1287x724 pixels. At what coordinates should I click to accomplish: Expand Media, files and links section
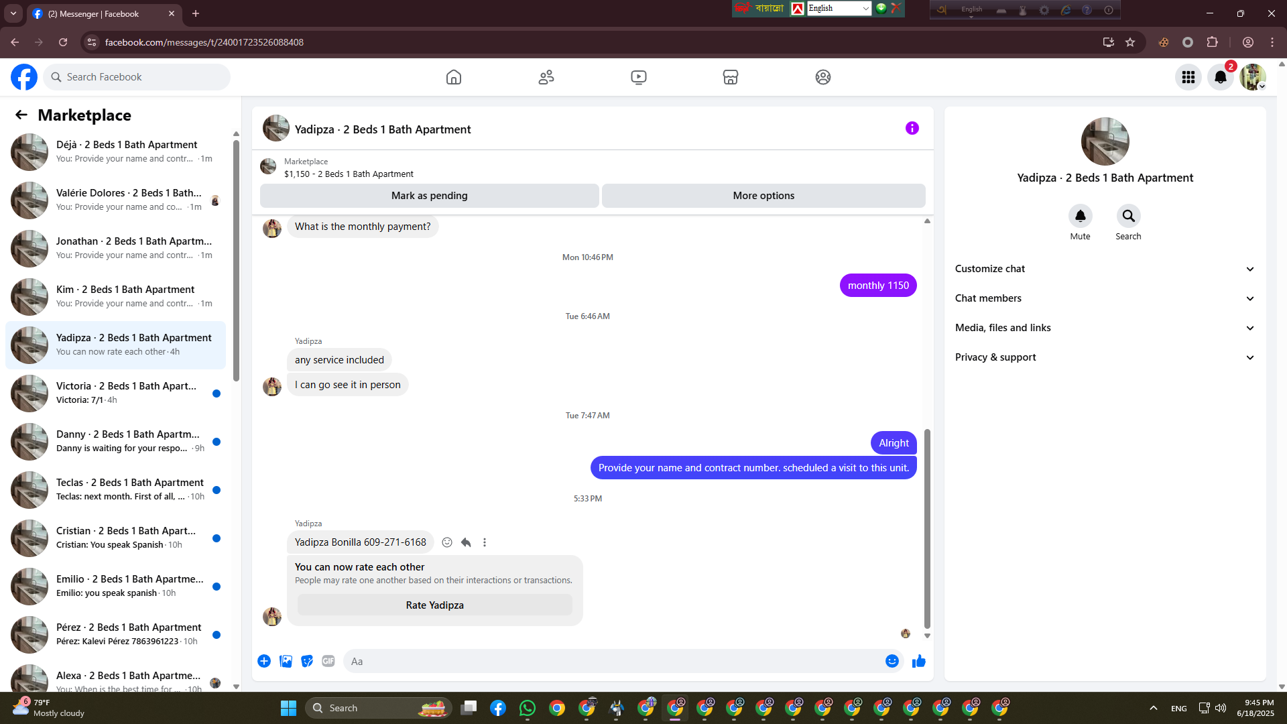[x=1105, y=328]
